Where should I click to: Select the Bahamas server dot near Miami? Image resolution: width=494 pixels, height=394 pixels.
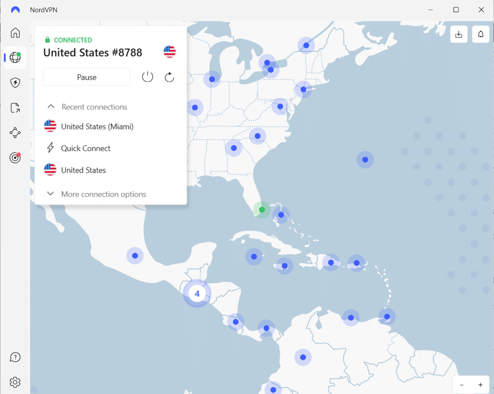coord(281,215)
